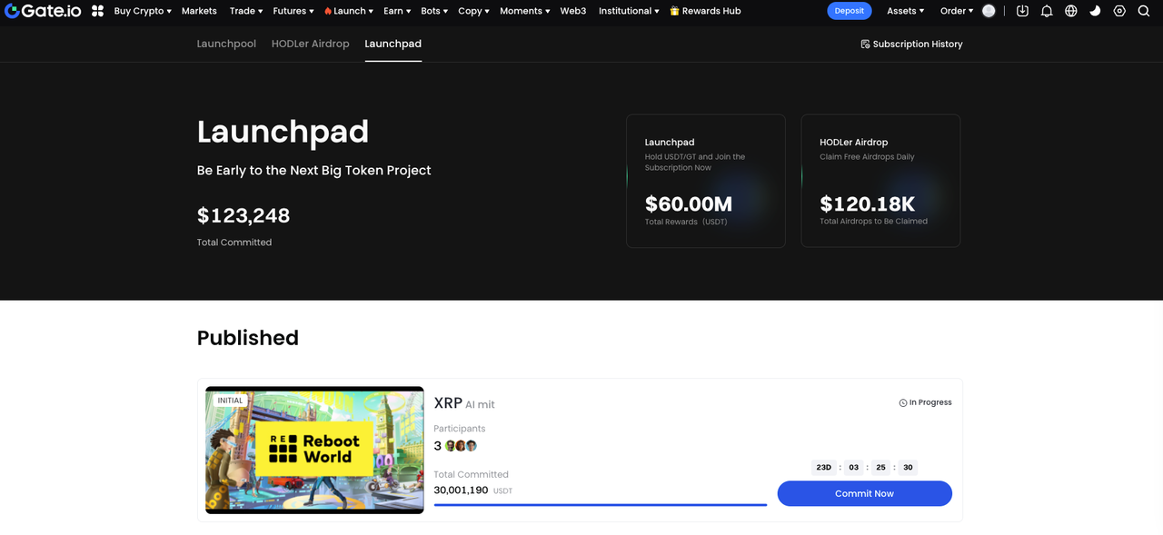
Task: Click the Commit Now button
Action: click(864, 493)
